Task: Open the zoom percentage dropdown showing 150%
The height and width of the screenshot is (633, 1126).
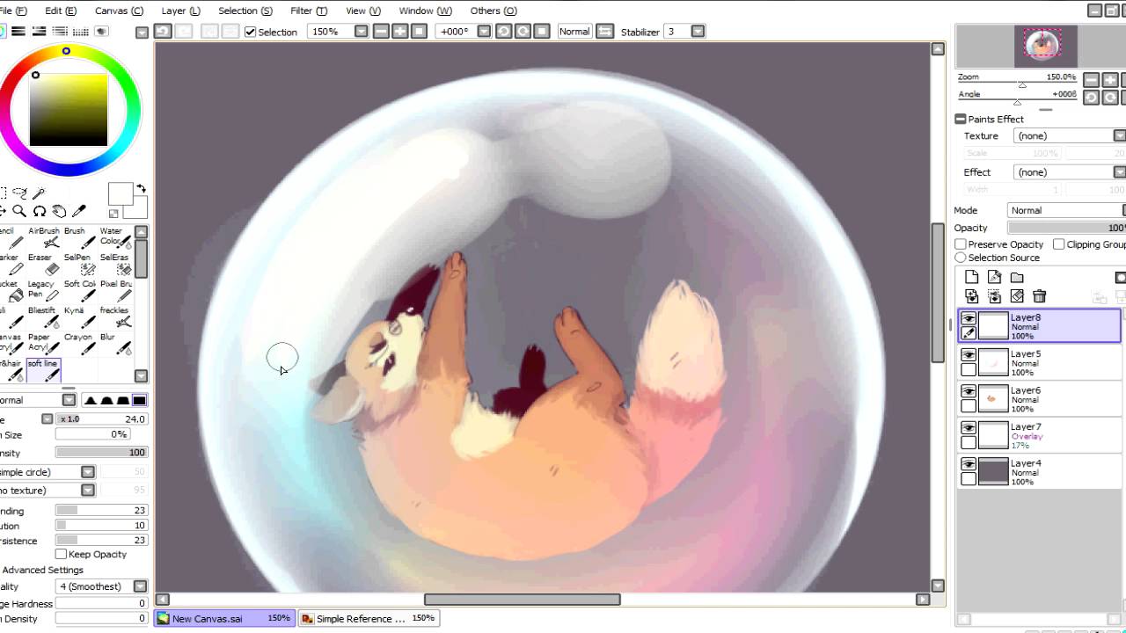Action: tap(362, 31)
